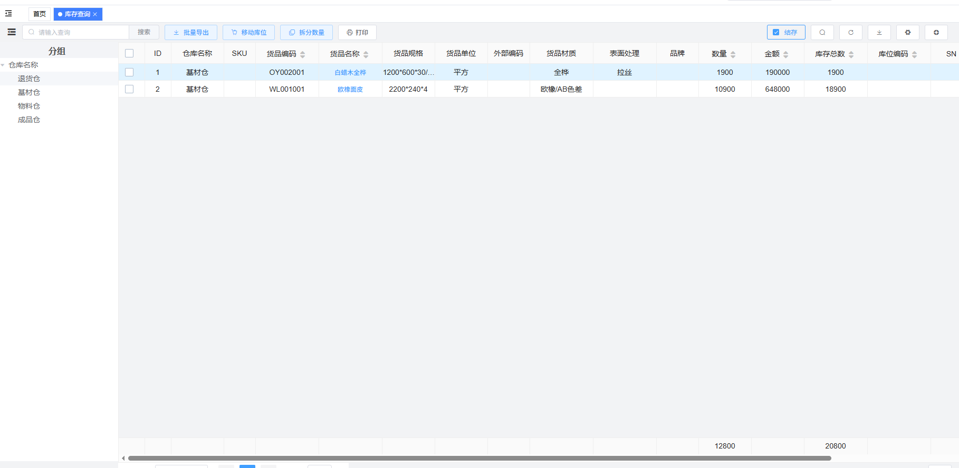Open column settings via the gear icon
This screenshot has width=959, height=468.
907,32
